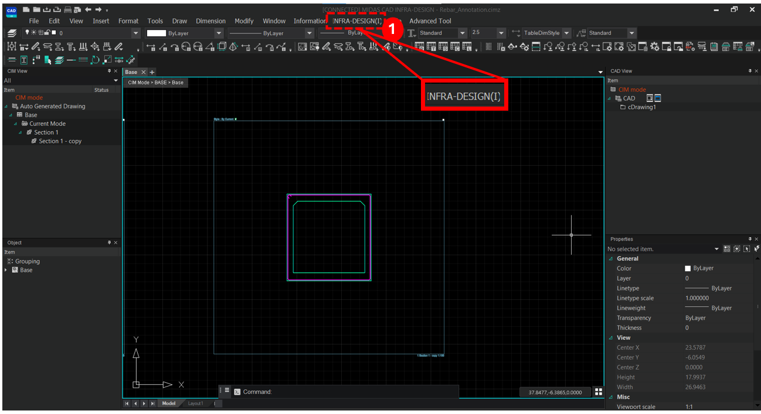This screenshot has height=414, width=761.
Task: Click the grid icon beside the coordinate readout
Action: point(598,392)
